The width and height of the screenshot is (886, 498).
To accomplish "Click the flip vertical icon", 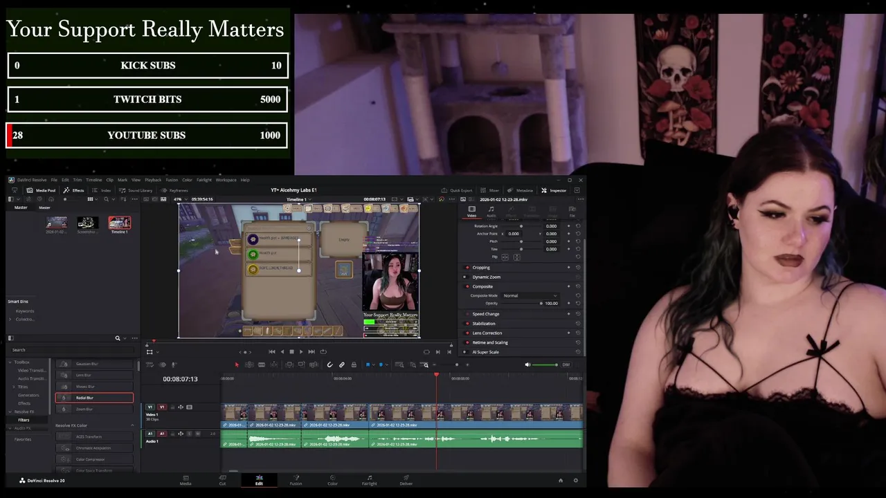I will click(516, 257).
